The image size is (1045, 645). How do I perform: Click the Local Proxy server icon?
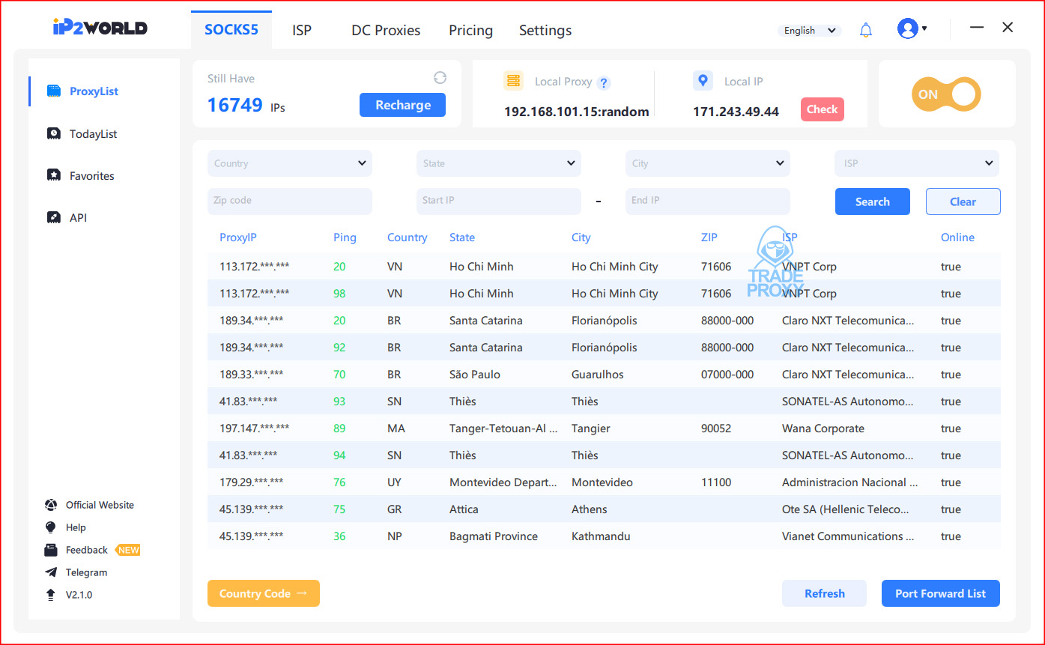(513, 81)
